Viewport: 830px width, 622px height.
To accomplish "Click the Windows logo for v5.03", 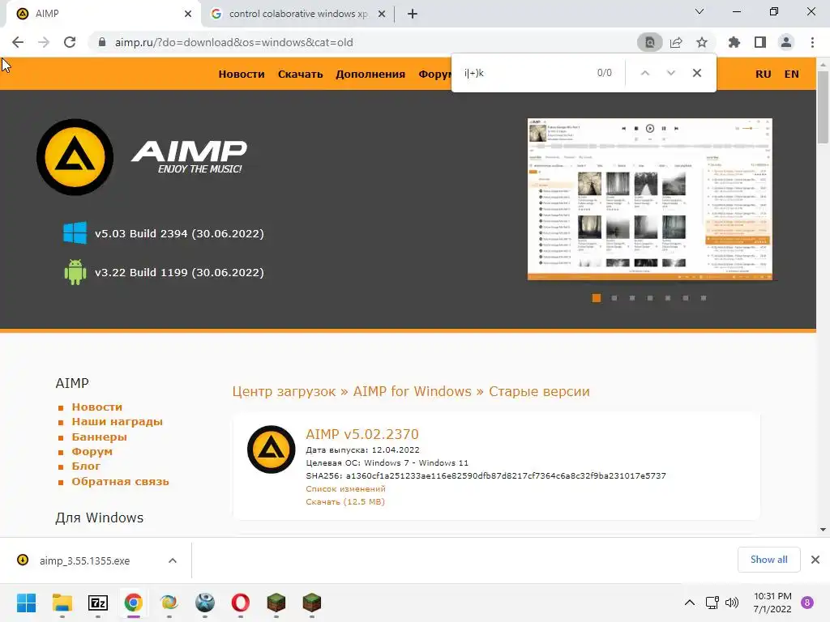I will [x=75, y=232].
